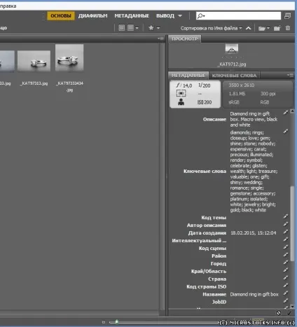This screenshot has height=327, width=297.
Task: Open the search options magnifier dropdown
Action: [x=201, y=16]
